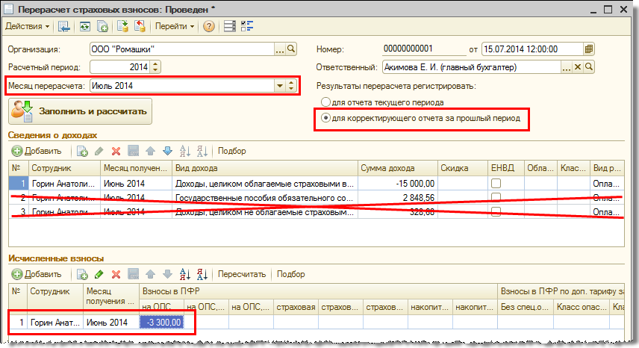Sort descending icon in Сведения о доходах toolbar
The height and width of the screenshot is (348, 639).
(202, 151)
